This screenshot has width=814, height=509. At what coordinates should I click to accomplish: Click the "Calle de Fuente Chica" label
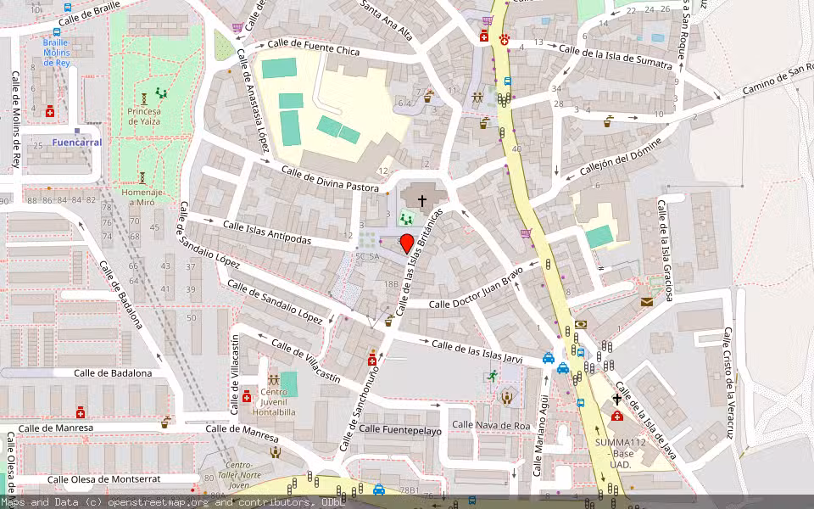pyautogui.click(x=314, y=47)
